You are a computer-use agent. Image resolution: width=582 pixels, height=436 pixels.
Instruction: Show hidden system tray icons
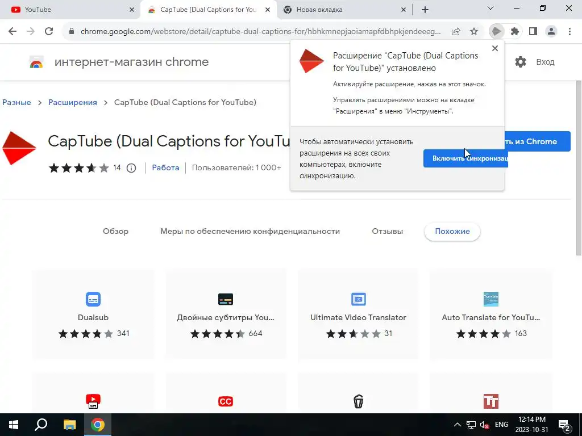(458, 425)
